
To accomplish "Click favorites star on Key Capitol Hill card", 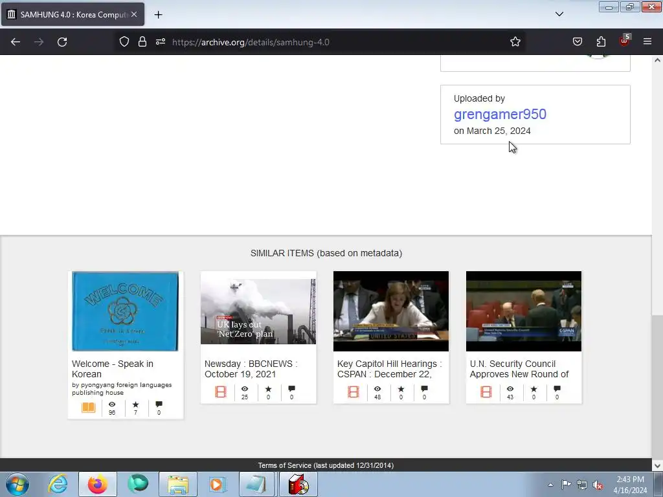I will [401, 389].
